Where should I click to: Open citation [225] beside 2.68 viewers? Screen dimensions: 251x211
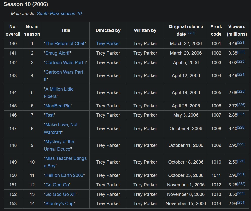[x=241, y=91]
